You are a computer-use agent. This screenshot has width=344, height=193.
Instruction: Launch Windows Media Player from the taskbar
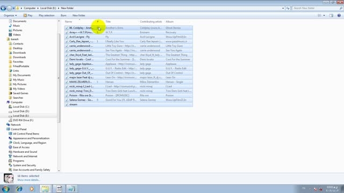coord(32,189)
